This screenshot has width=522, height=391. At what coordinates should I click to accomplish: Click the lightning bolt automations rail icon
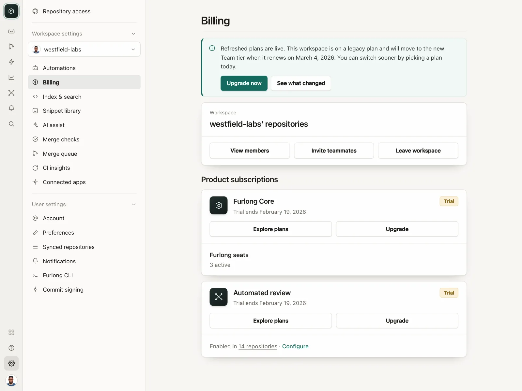[x=11, y=62]
